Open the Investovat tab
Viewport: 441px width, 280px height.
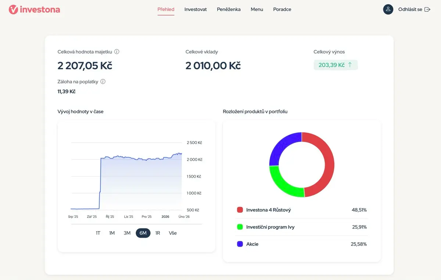coord(196,10)
